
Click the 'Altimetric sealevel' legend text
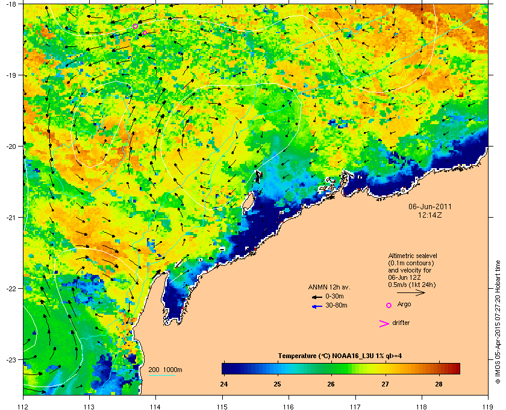[x=413, y=256]
